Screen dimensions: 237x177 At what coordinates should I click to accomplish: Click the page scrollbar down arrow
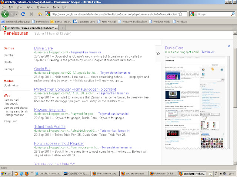(235, 163)
